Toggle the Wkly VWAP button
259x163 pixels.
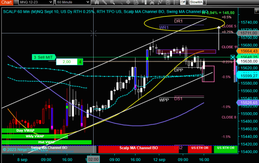click(x=35, y=136)
